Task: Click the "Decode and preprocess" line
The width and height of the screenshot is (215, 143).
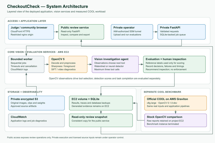Action: [x=63, y=63]
